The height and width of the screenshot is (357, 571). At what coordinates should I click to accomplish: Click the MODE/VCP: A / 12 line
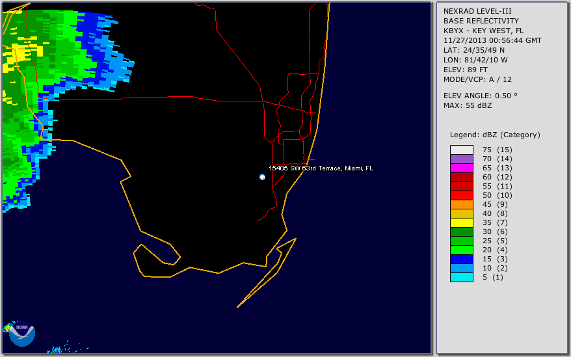pos(477,79)
